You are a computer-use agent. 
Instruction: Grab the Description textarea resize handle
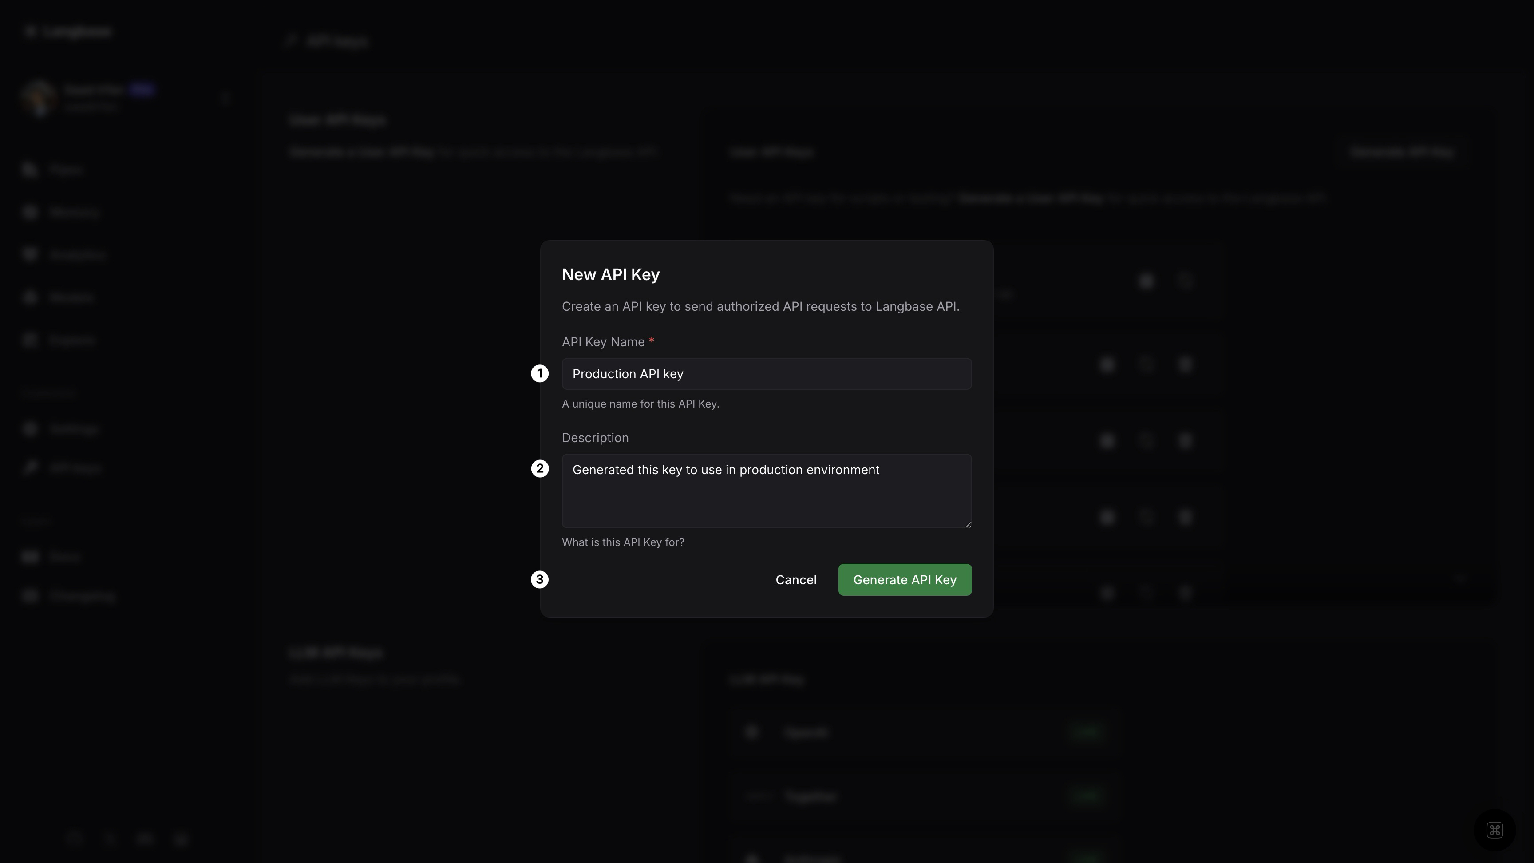[968, 524]
